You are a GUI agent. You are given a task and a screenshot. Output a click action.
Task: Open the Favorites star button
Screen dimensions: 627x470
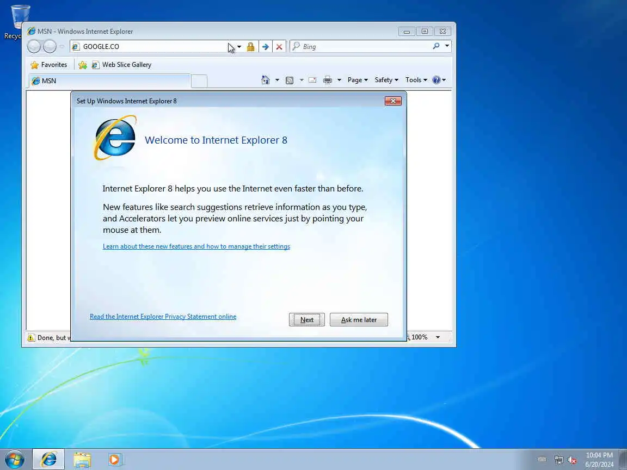[x=49, y=65]
